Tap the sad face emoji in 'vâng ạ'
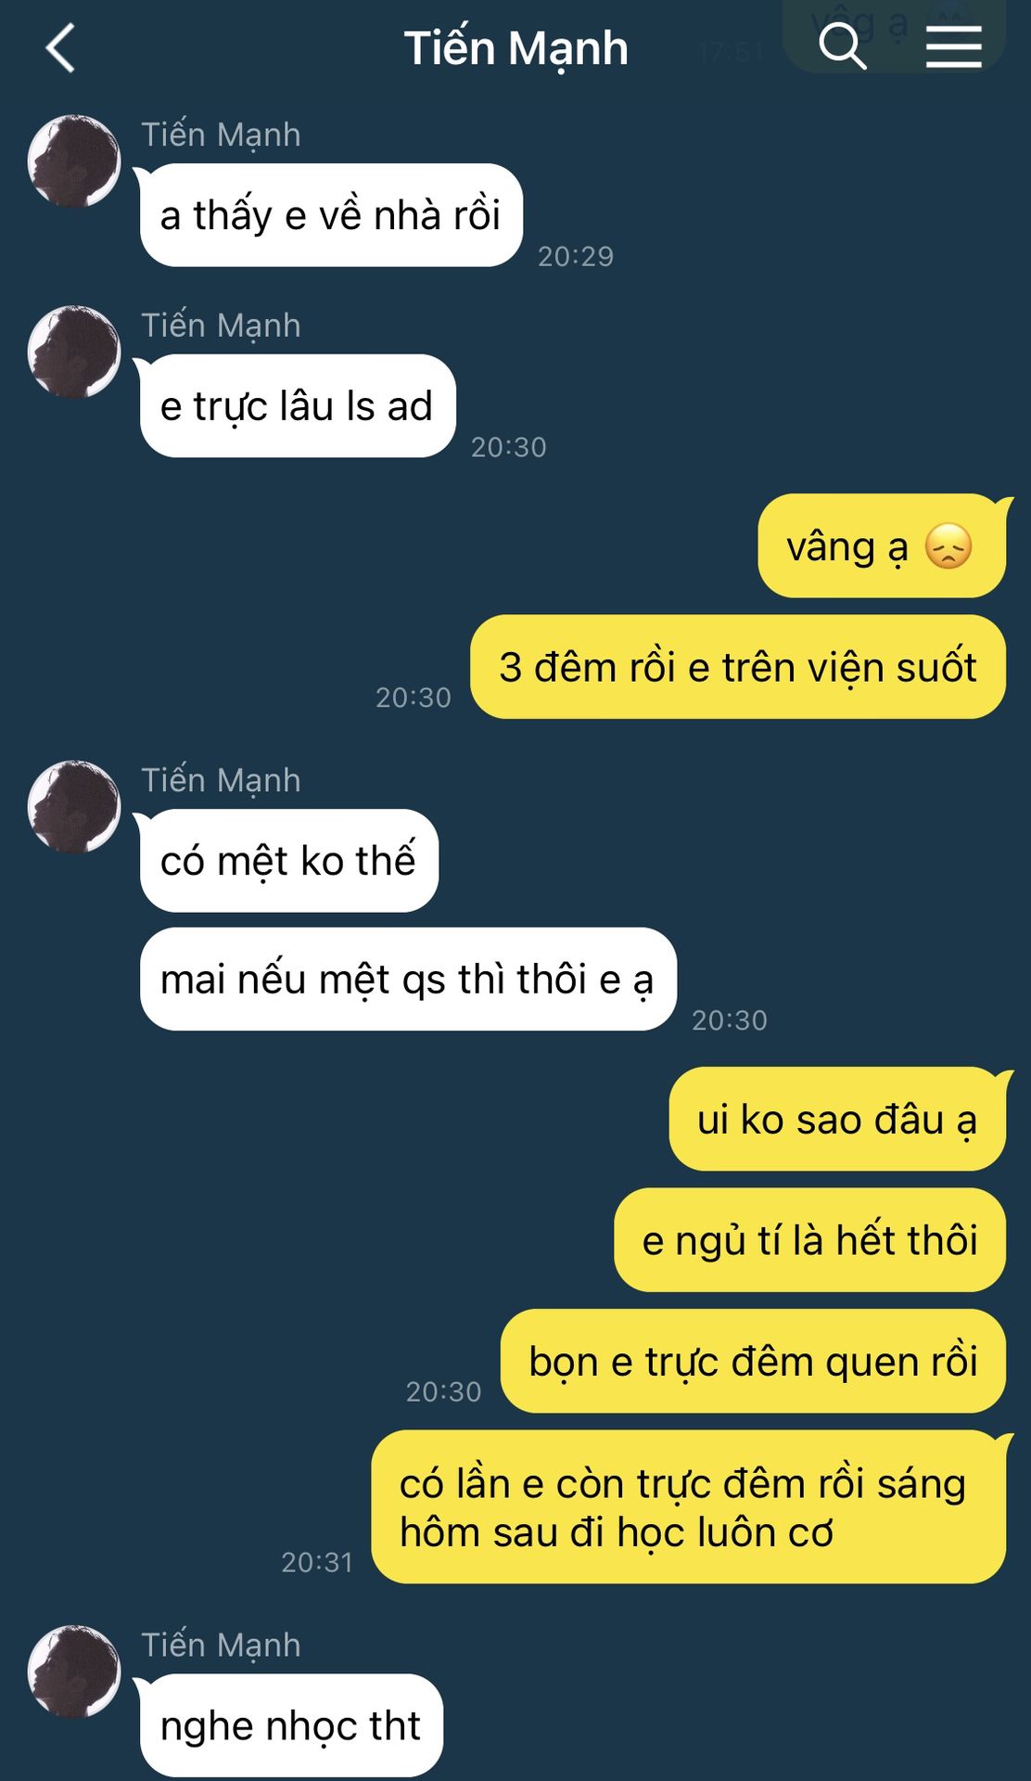 [948, 545]
